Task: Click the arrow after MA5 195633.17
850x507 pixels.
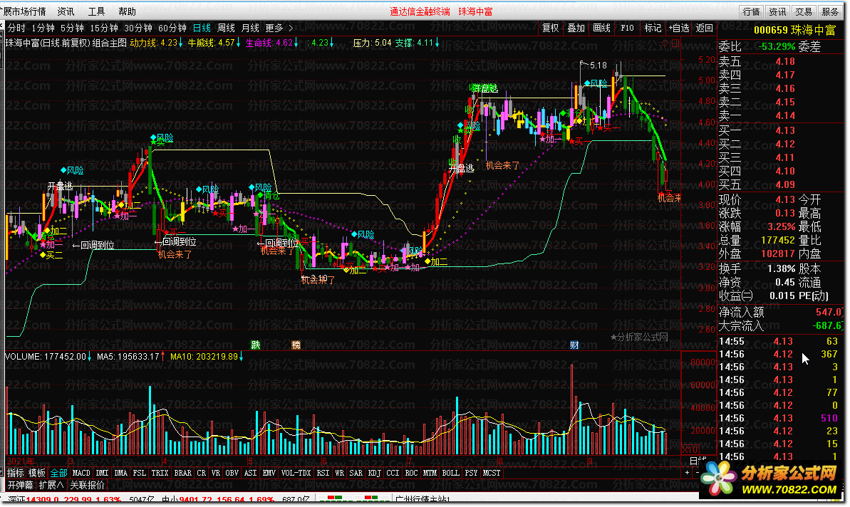Action: coord(163,357)
